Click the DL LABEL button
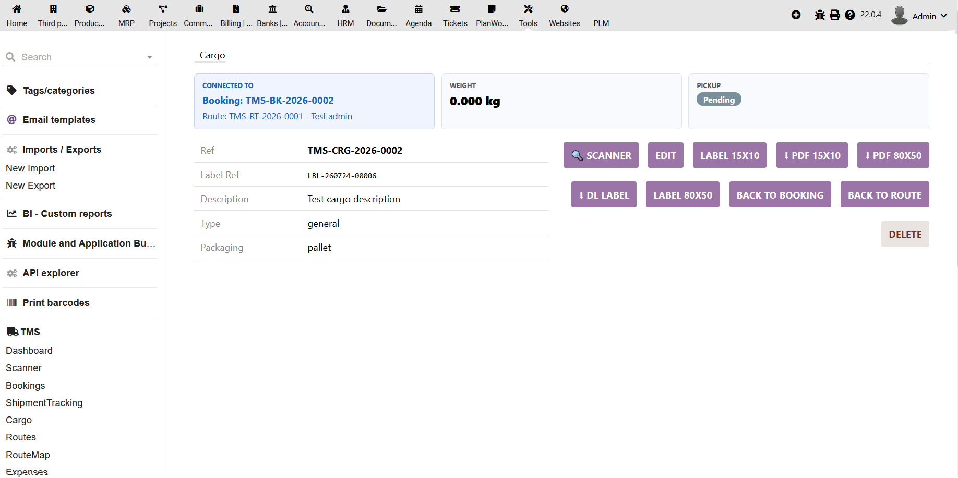 [604, 195]
